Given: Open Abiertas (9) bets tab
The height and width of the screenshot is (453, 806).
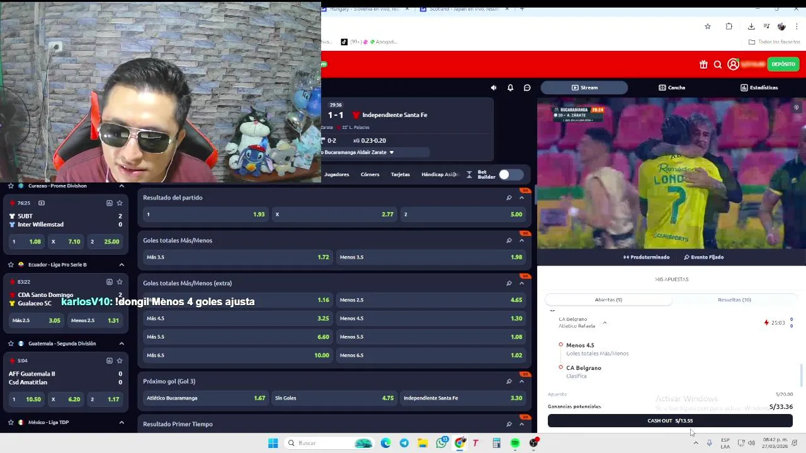Looking at the screenshot, I should click(608, 299).
